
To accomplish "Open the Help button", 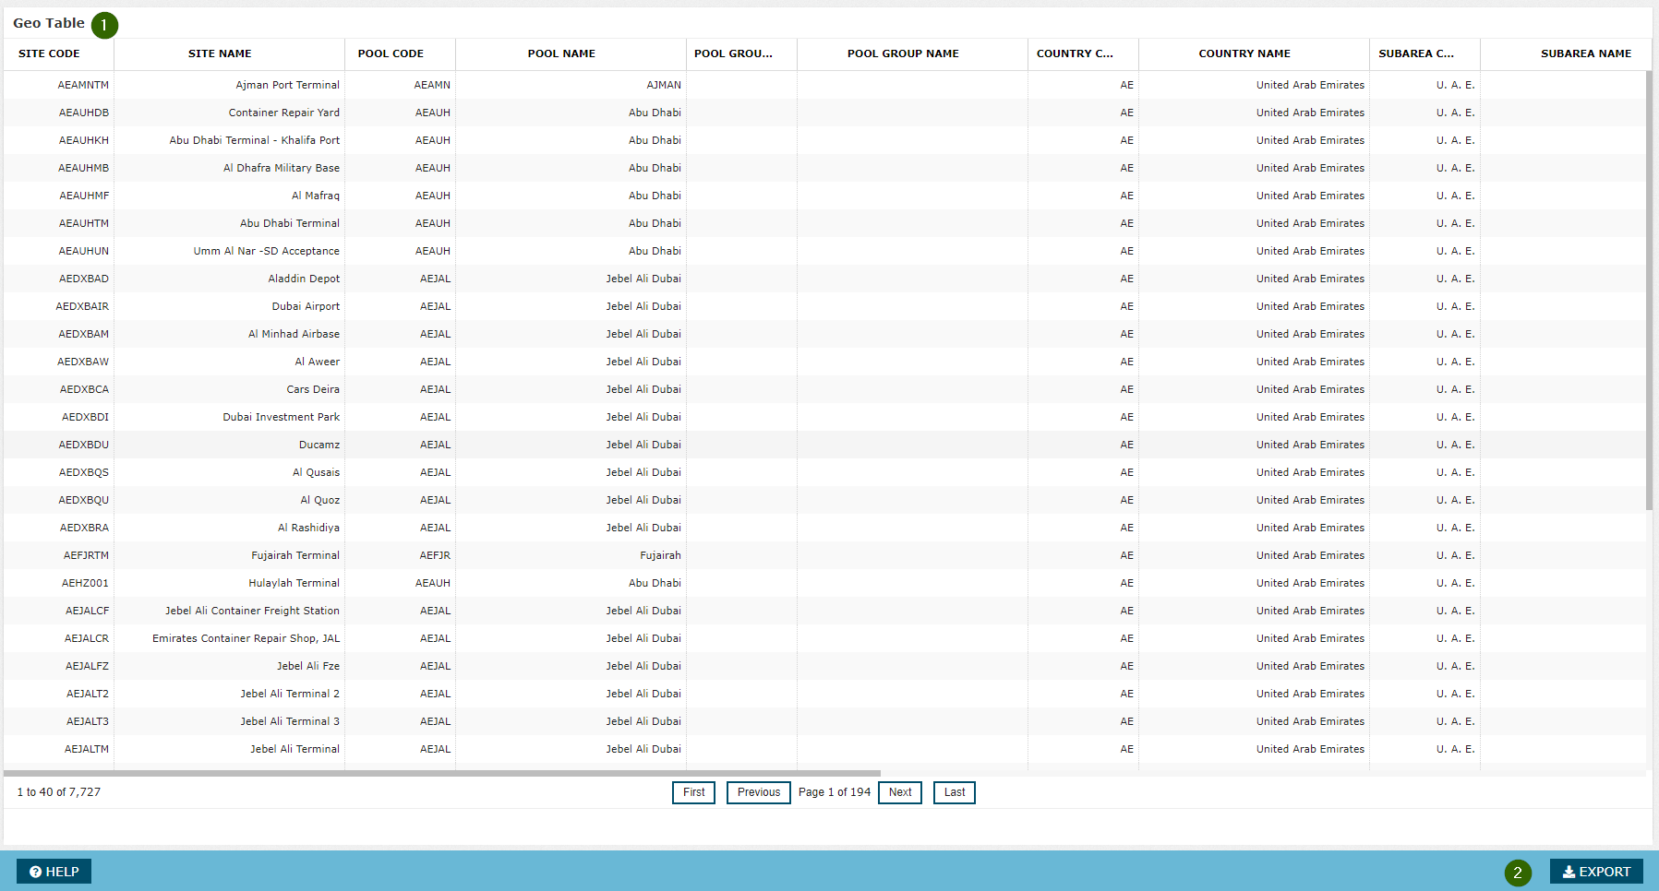I will click(54, 872).
